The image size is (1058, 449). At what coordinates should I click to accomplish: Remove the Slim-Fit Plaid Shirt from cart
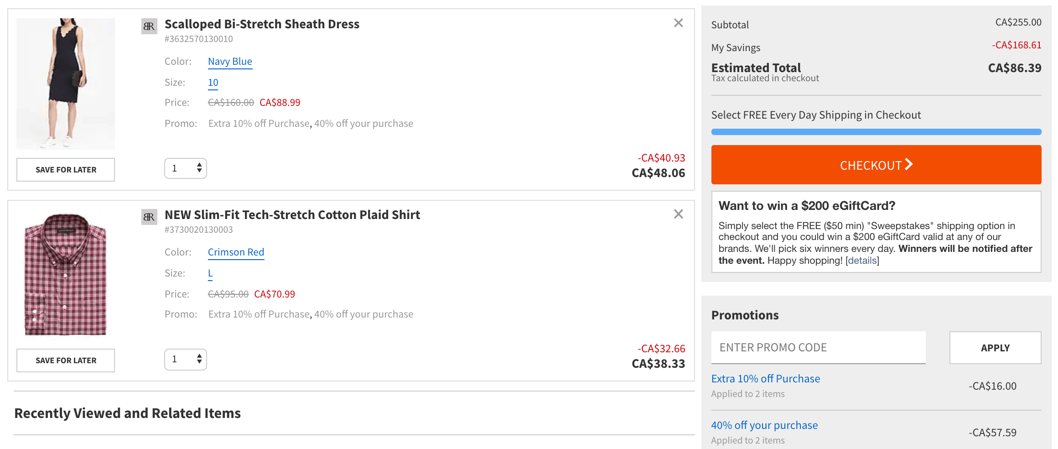pyautogui.click(x=678, y=214)
